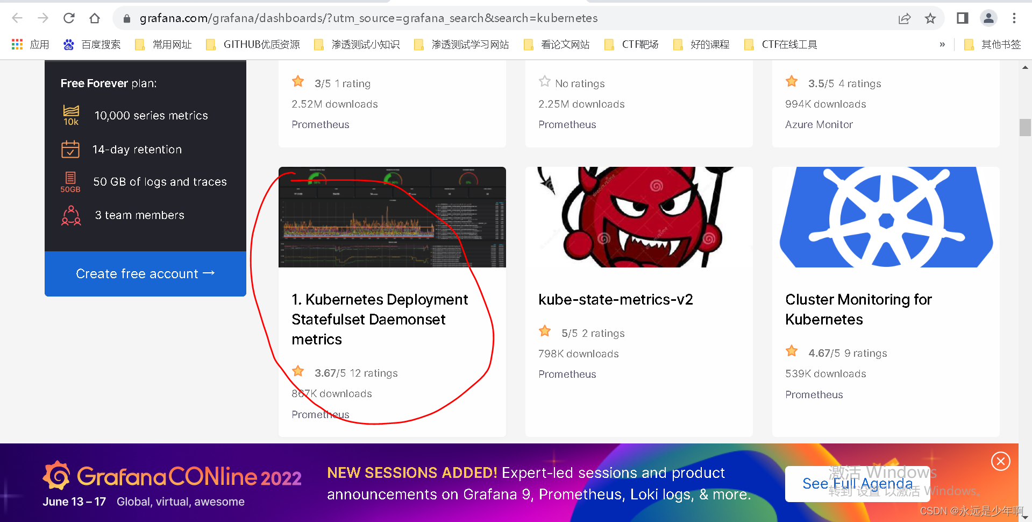Click the See Full Agenda button
This screenshot has height=522, width=1032.
coord(858,484)
